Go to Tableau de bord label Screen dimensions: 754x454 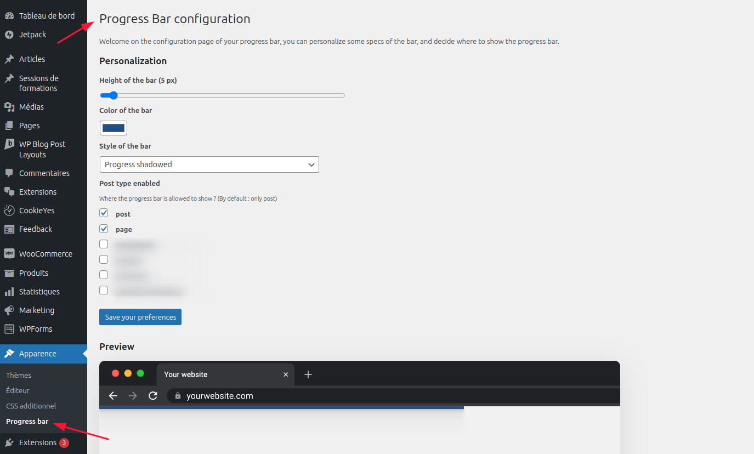coord(47,16)
